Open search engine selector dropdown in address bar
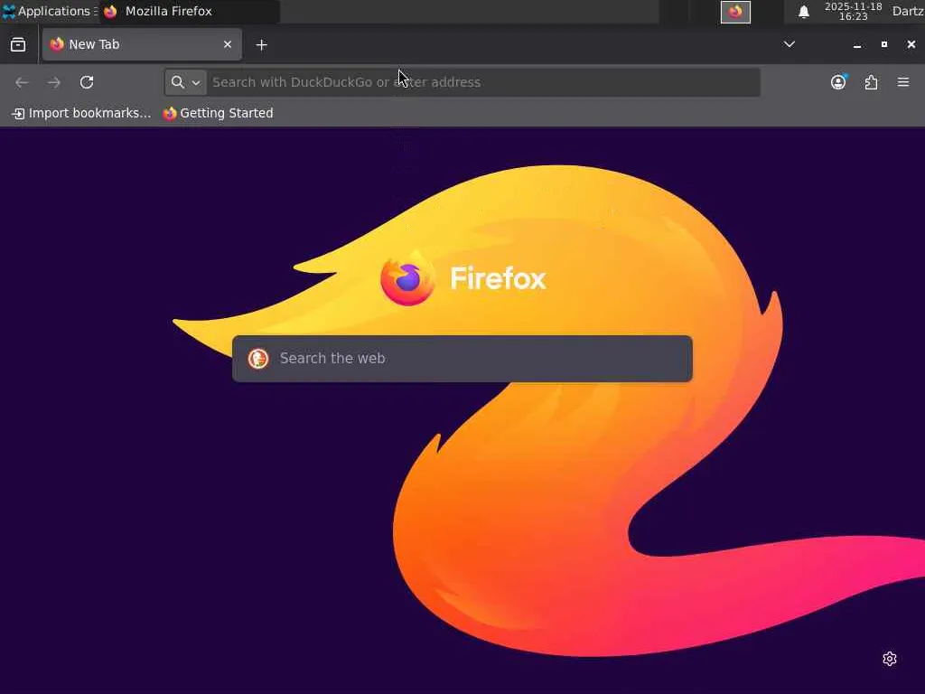The width and height of the screenshot is (925, 694). (x=185, y=82)
